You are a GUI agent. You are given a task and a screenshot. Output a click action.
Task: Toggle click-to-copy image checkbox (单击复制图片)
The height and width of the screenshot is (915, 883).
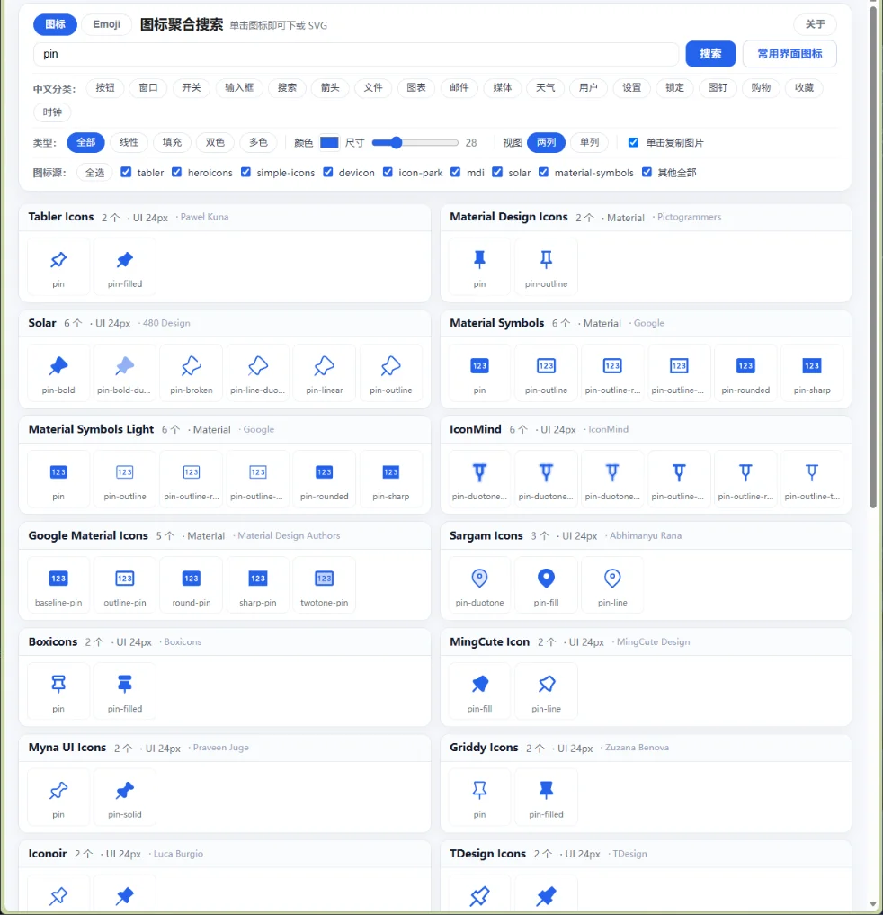633,142
